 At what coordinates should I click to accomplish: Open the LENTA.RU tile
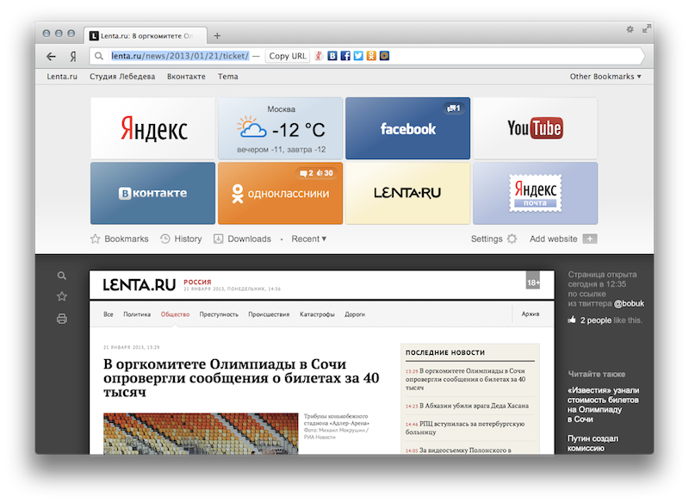[x=407, y=193]
